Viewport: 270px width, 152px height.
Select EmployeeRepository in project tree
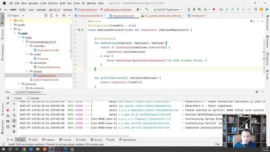(x=49, y=67)
